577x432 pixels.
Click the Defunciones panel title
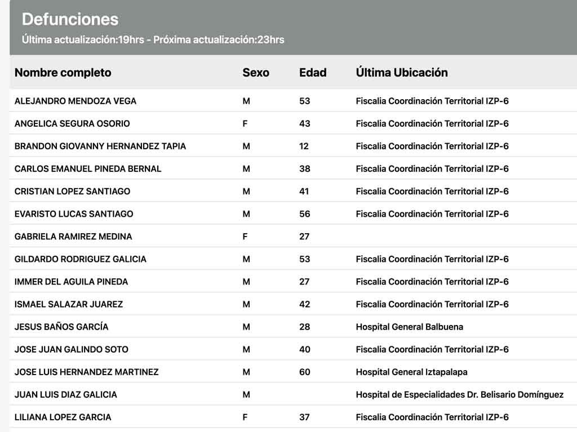click(x=70, y=19)
